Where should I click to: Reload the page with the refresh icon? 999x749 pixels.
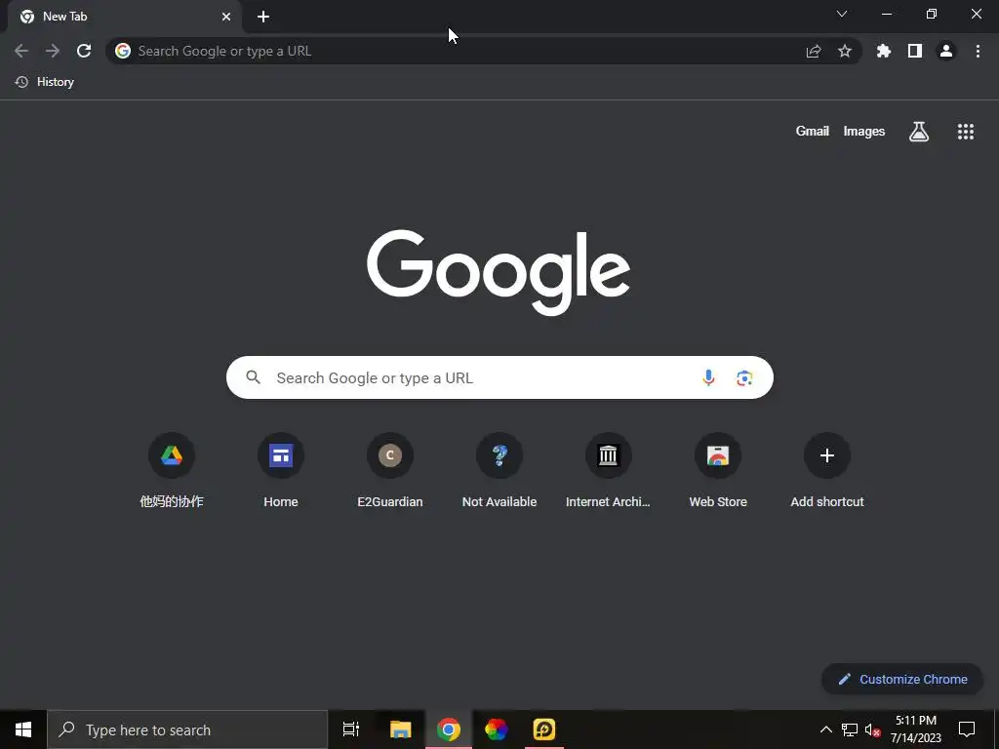(84, 51)
